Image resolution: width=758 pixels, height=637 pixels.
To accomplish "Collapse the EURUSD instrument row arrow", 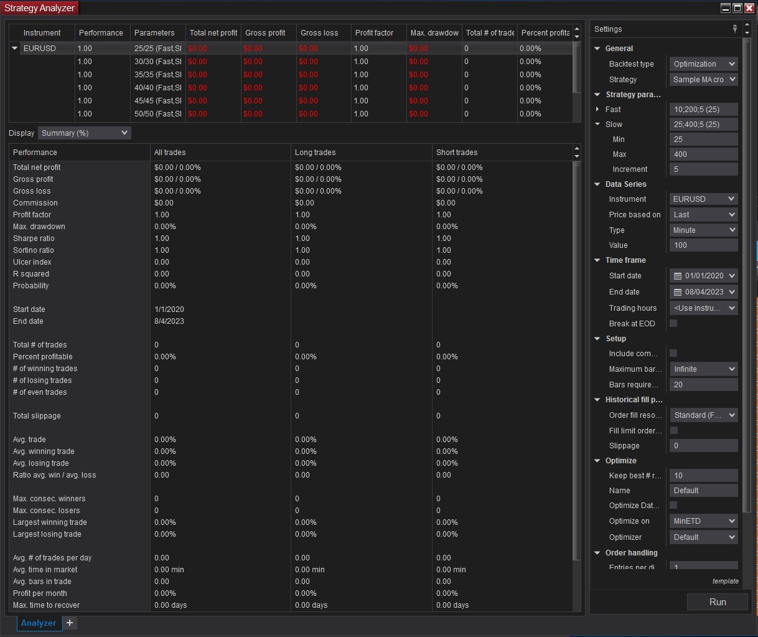I will [15, 48].
